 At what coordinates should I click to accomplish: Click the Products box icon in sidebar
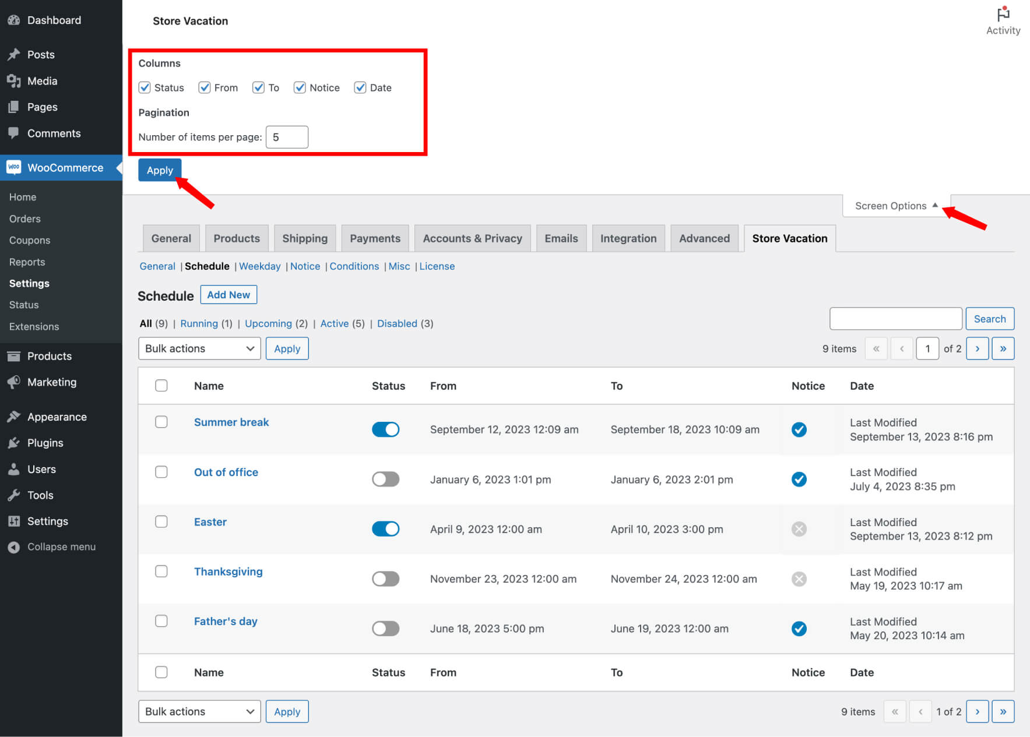pyautogui.click(x=14, y=356)
